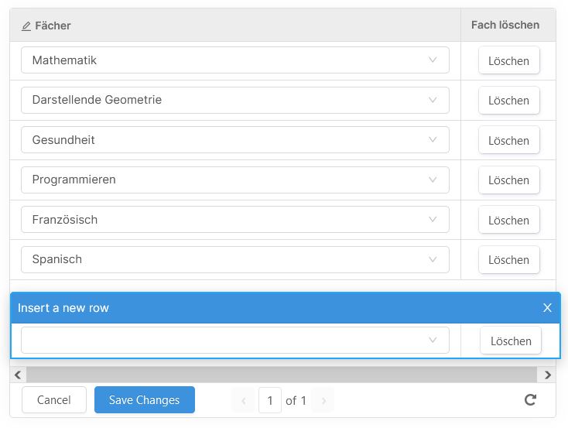Image resolution: width=568 pixels, height=428 pixels.
Task: Delete the Mathematik row with Löschen
Action: 508,60
